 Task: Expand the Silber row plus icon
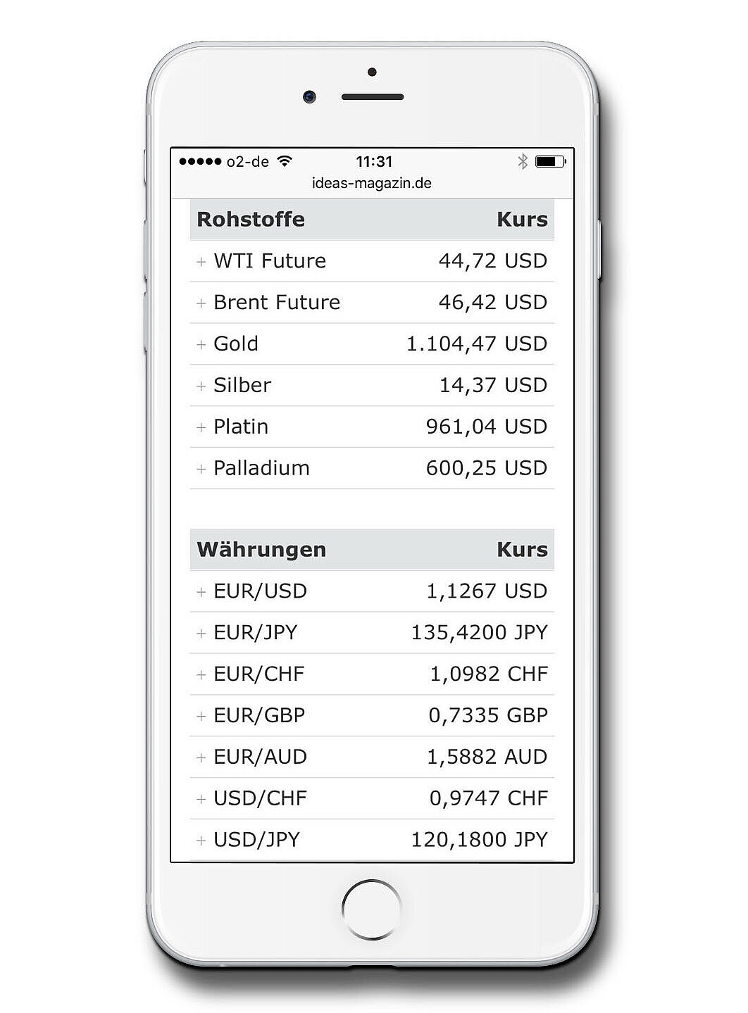coord(201,386)
